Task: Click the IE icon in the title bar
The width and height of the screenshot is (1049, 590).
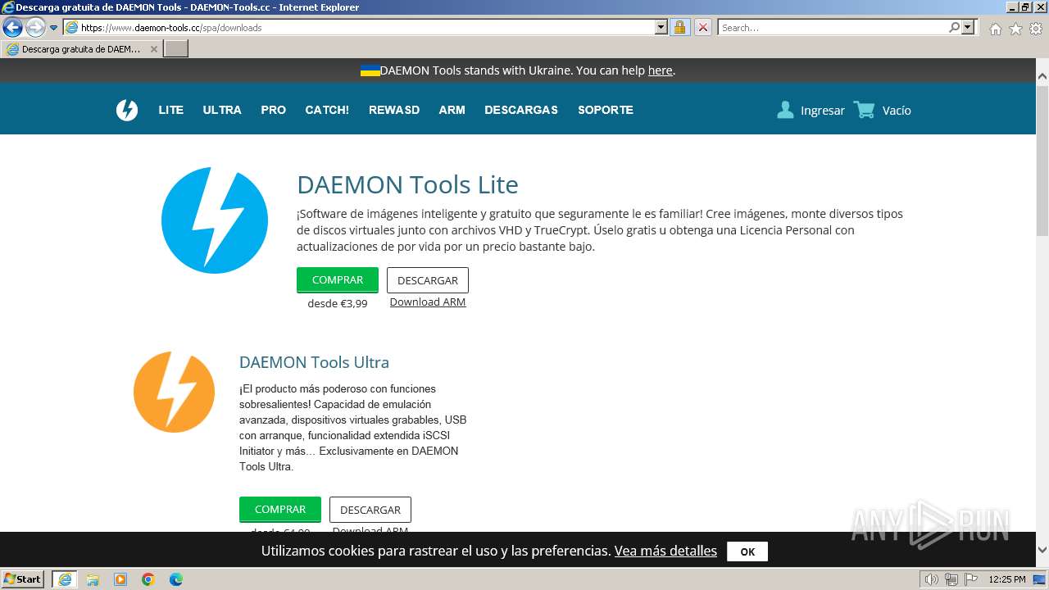Action: pyautogui.click(x=7, y=7)
